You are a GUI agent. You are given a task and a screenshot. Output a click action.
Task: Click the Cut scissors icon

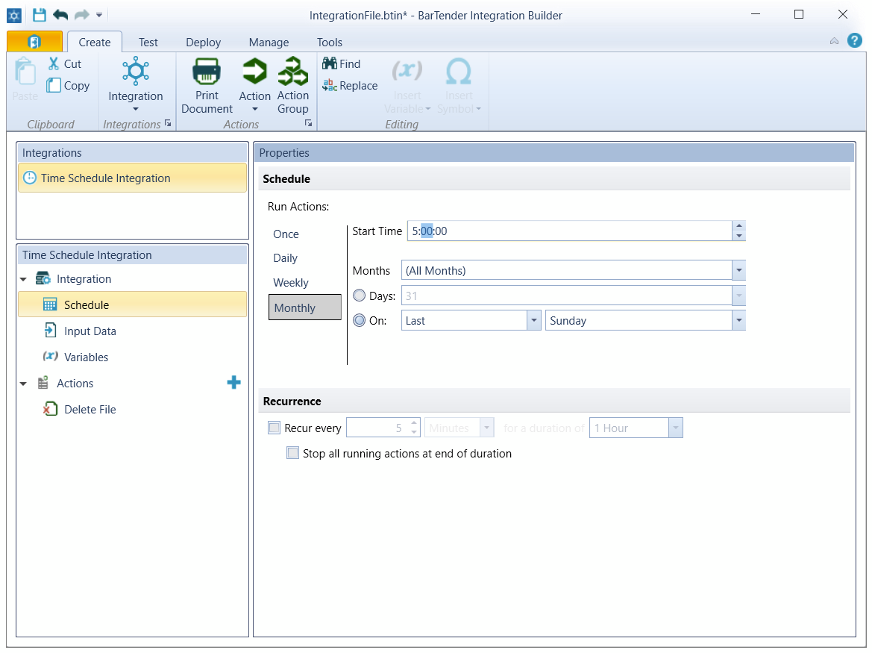[54, 63]
